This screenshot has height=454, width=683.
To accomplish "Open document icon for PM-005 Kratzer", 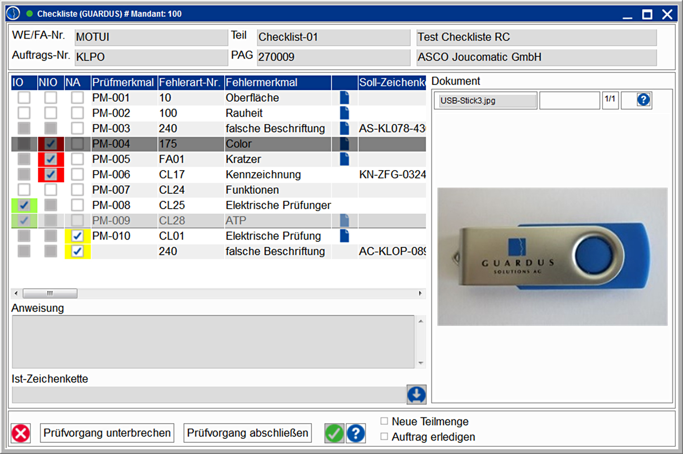I will coord(344,159).
